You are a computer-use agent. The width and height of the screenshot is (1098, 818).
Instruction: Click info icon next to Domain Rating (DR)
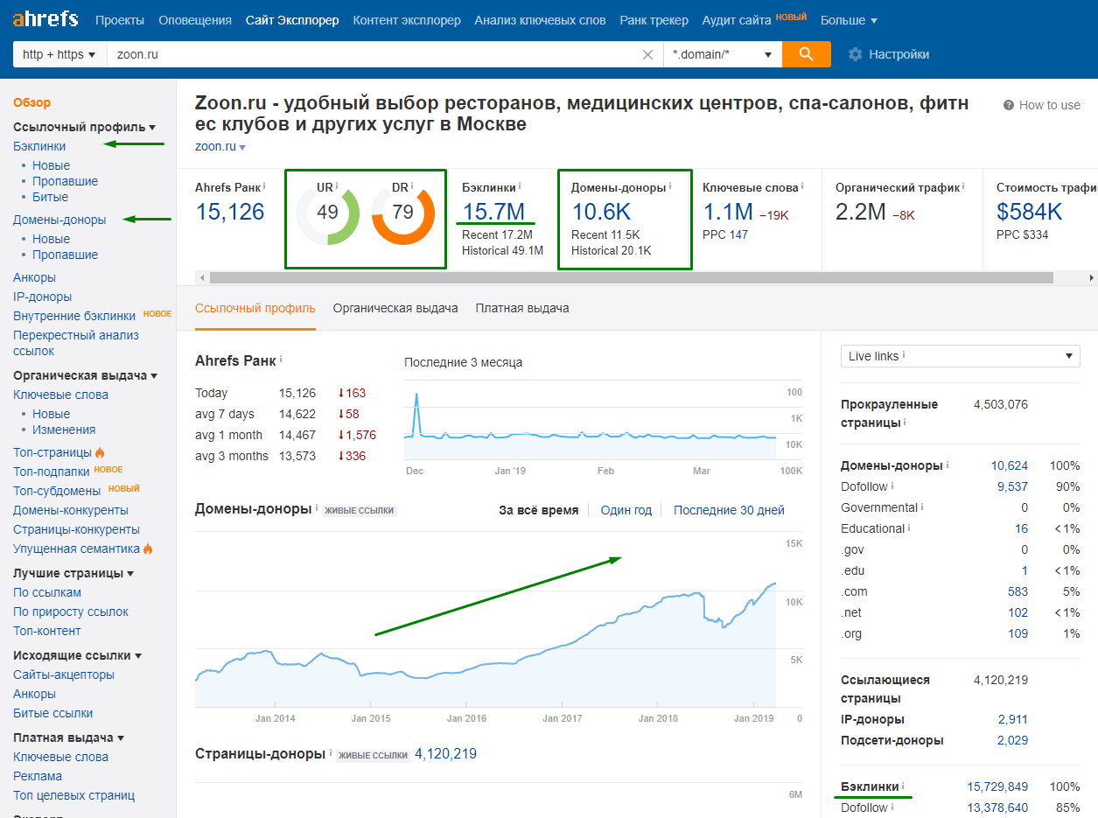point(412,186)
